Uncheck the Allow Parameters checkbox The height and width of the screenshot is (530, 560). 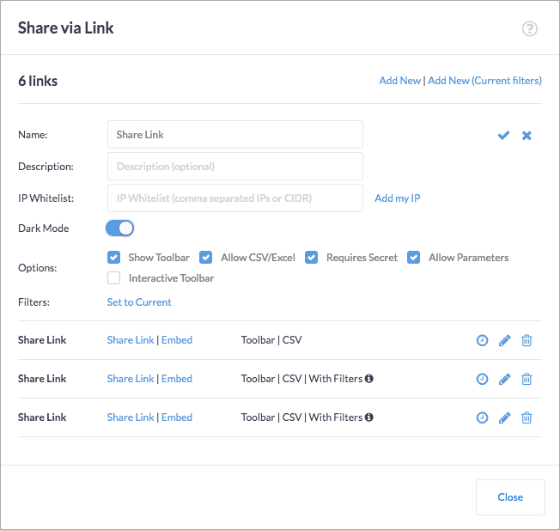(x=414, y=258)
